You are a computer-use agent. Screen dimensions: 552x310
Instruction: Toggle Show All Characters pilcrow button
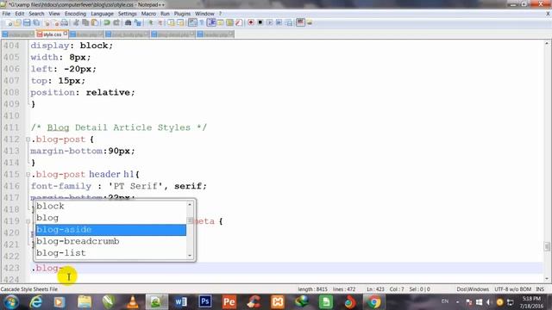(x=202, y=23)
